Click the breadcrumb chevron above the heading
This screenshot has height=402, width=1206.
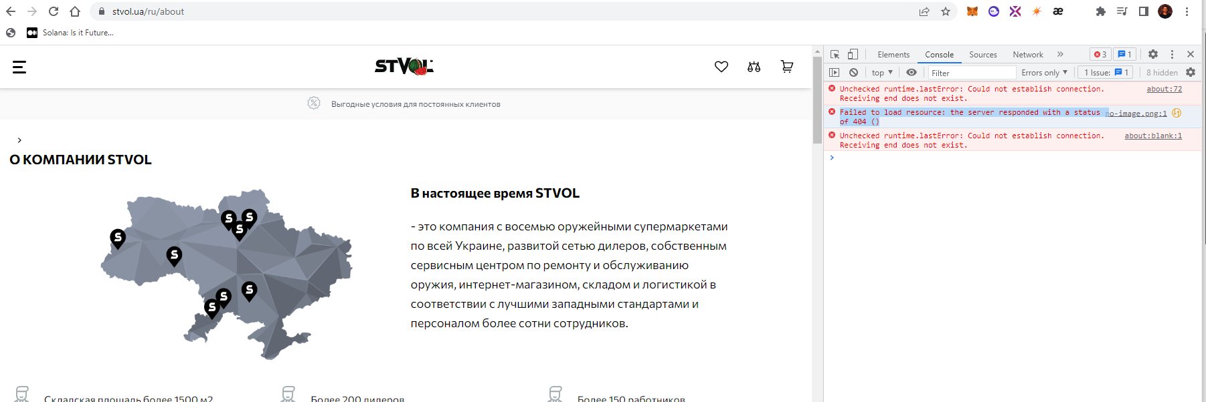coord(19,140)
